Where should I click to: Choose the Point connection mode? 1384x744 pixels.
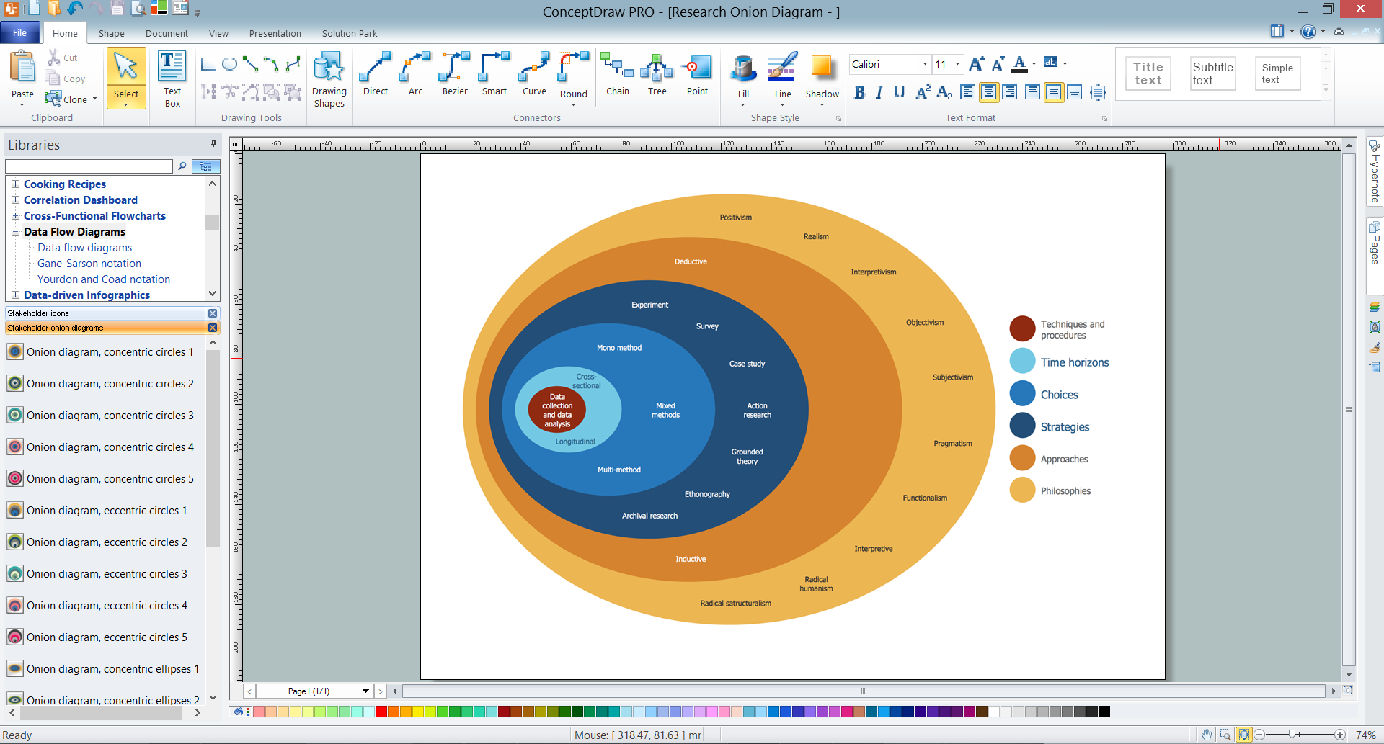pos(697,73)
